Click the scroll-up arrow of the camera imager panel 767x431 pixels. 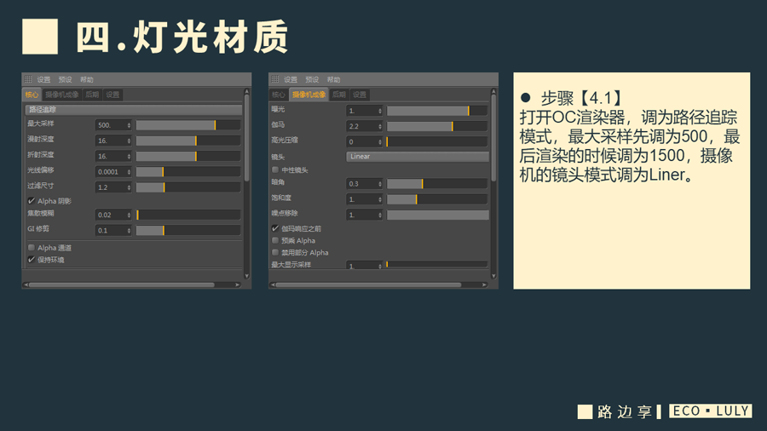493,90
